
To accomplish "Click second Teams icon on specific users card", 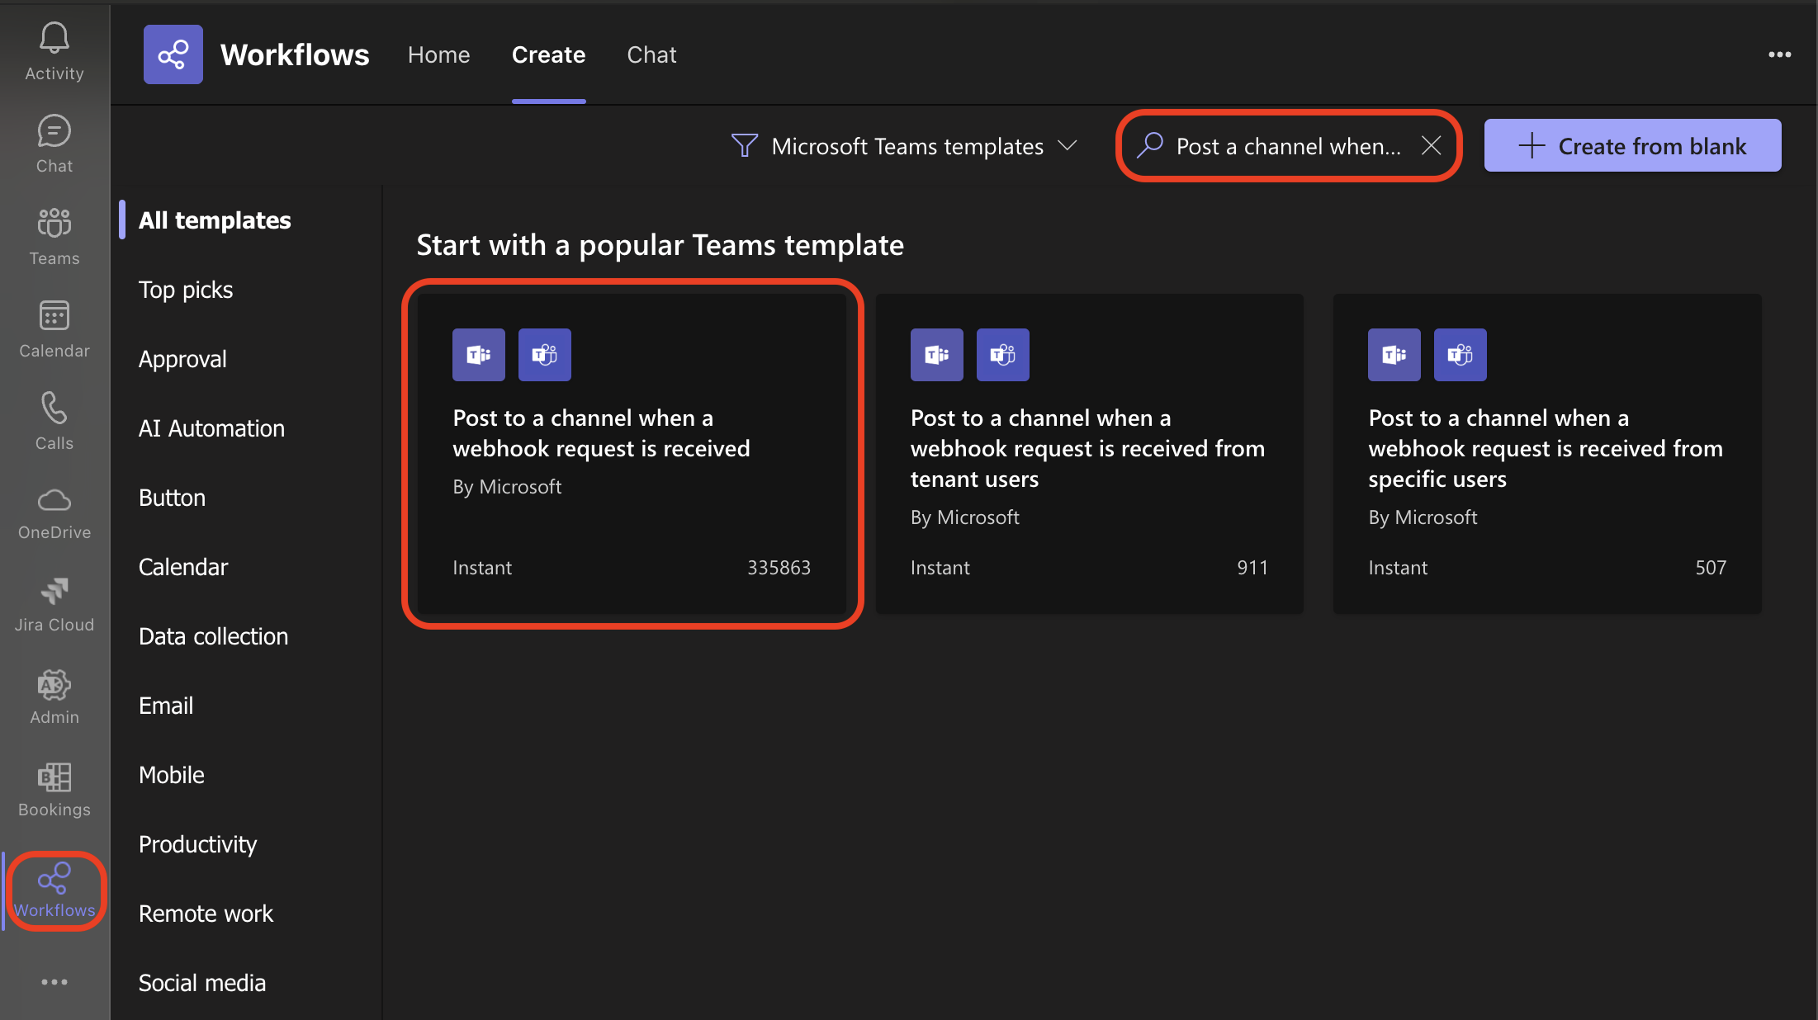I will [1461, 355].
